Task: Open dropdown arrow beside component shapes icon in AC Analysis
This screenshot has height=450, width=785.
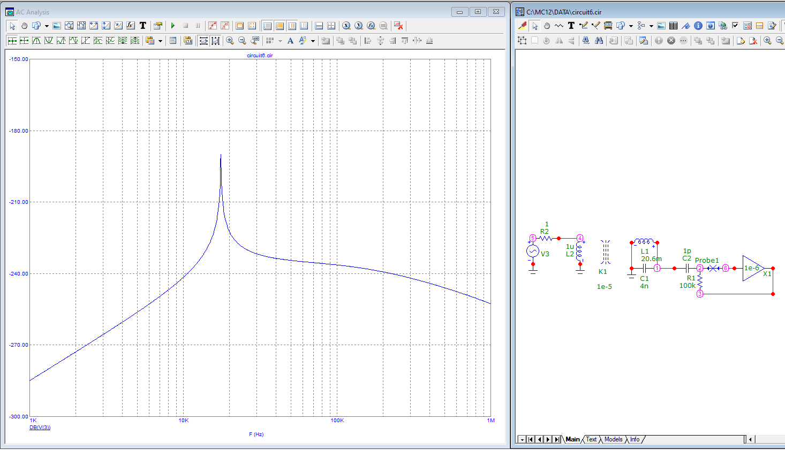Action: (x=47, y=26)
